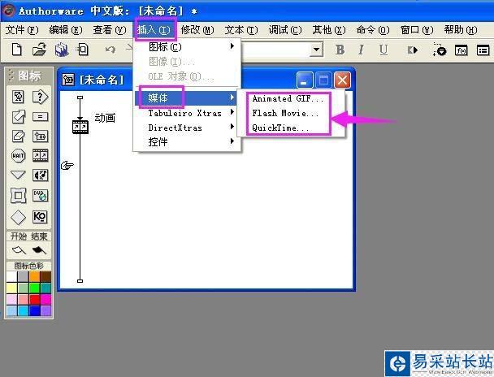Pick the white Start flag

(x=19, y=251)
